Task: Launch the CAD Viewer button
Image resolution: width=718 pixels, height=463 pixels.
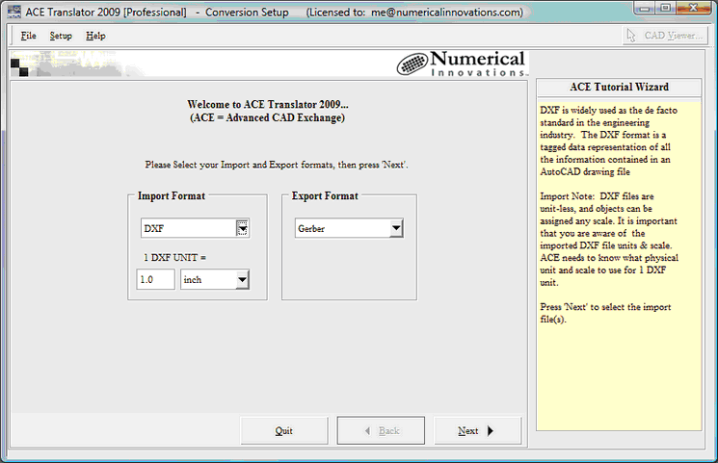Action: pos(665,36)
